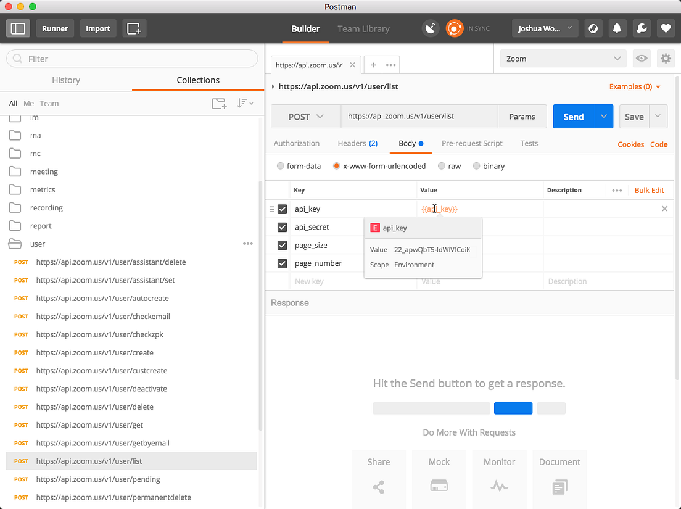Preview environment variables with the eye icon
This screenshot has height=509, width=681.
coord(642,58)
